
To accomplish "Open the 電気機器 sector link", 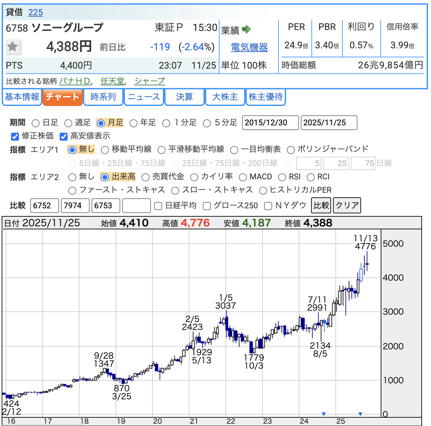I will [249, 48].
